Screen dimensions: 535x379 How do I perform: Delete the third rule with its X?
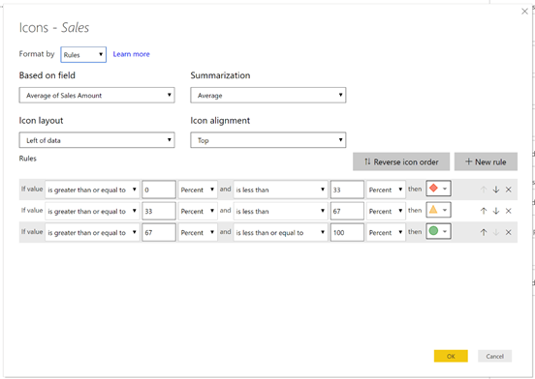point(509,232)
